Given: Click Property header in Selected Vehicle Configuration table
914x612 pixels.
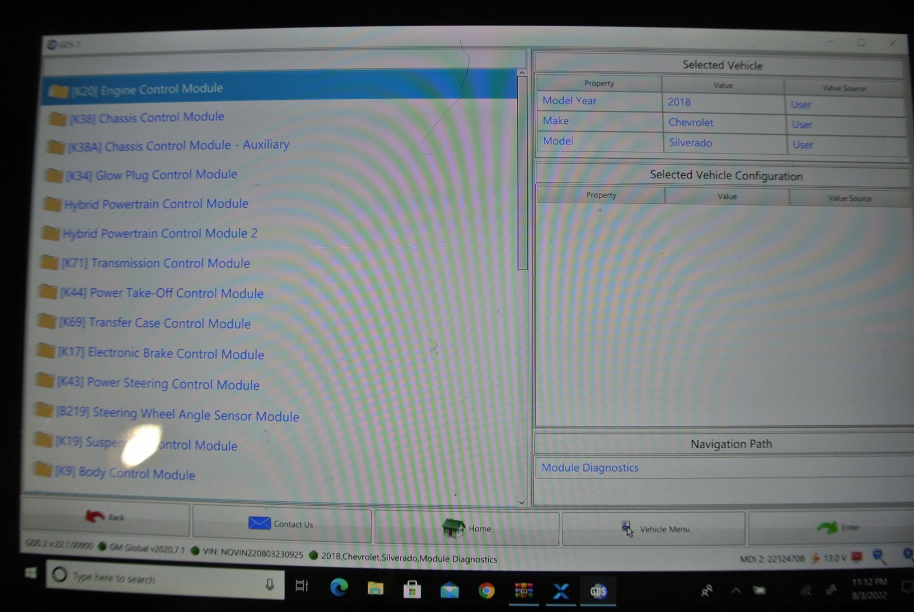Looking at the screenshot, I should tap(601, 195).
